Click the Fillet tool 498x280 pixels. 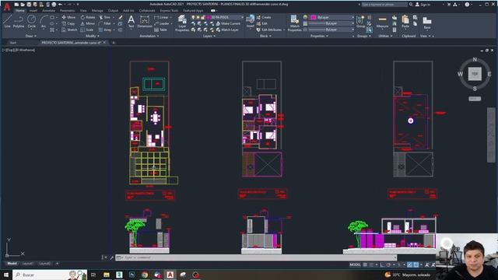(x=105, y=23)
